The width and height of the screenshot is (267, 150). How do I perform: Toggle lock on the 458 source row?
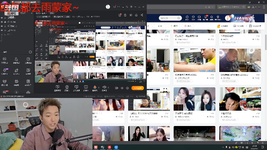(5, 18)
